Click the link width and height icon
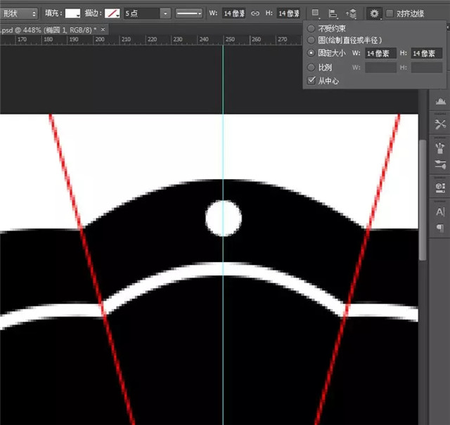This screenshot has width=450, height=425. [x=255, y=13]
